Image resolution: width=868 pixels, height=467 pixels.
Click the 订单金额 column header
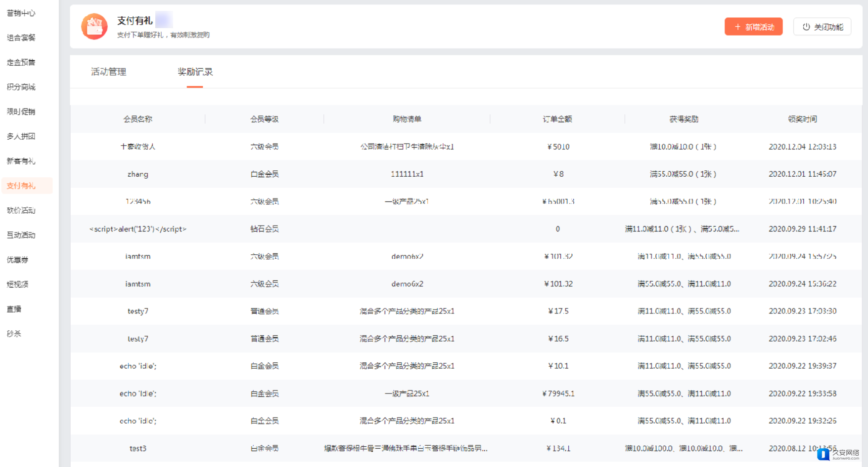pyautogui.click(x=557, y=119)
